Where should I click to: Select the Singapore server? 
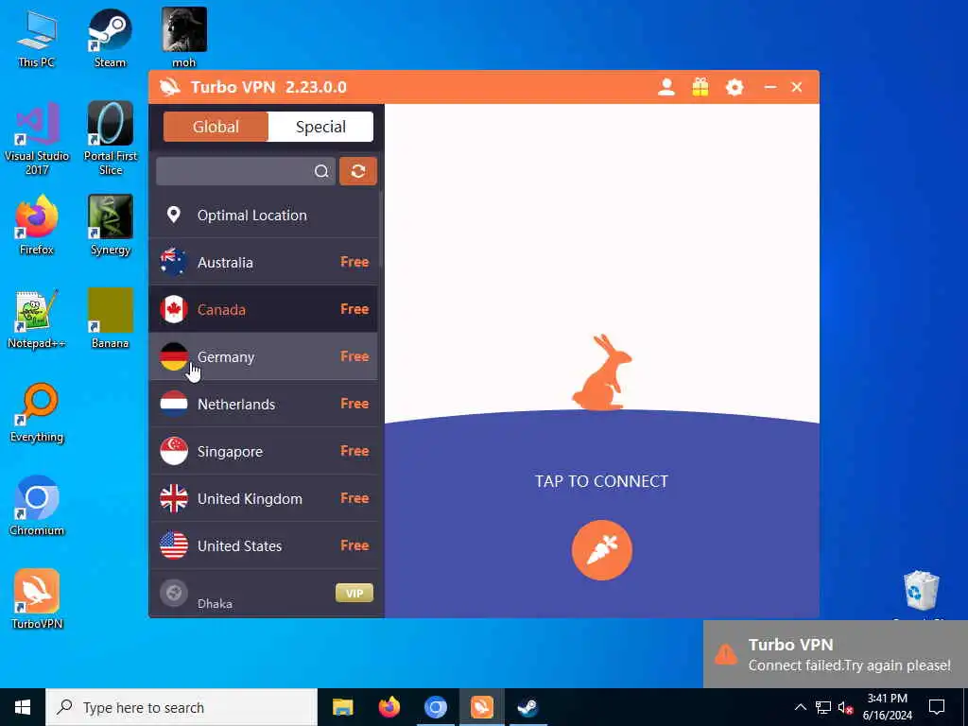click(x=264, y=451)
